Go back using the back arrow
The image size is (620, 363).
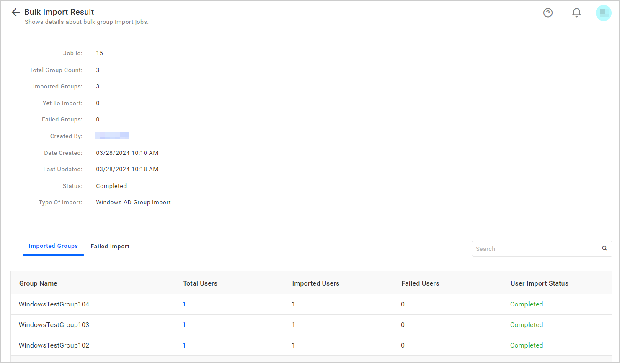tap(15, 12)
